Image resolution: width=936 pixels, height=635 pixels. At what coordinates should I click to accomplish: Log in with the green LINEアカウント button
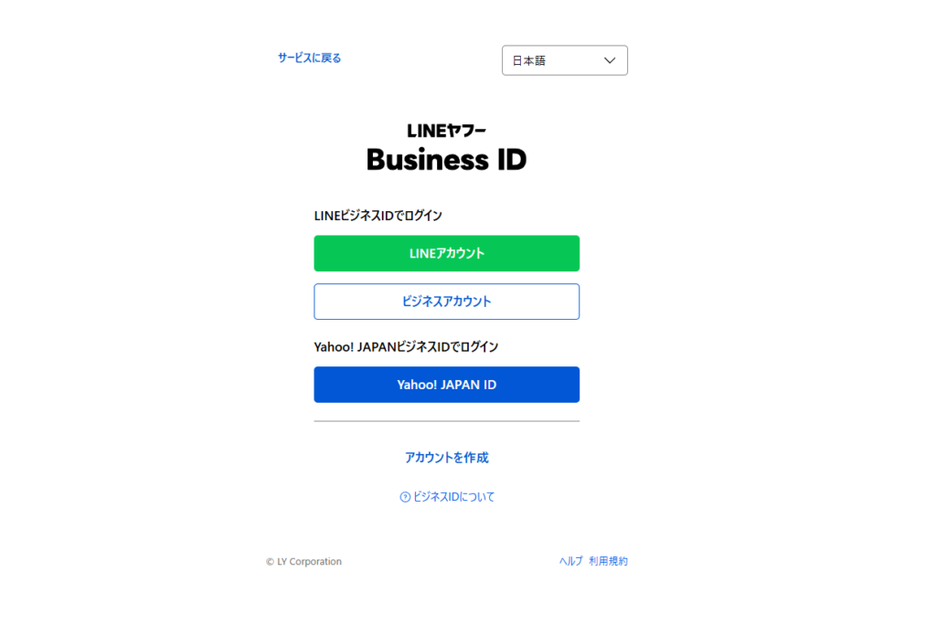(x=446, y=254)
